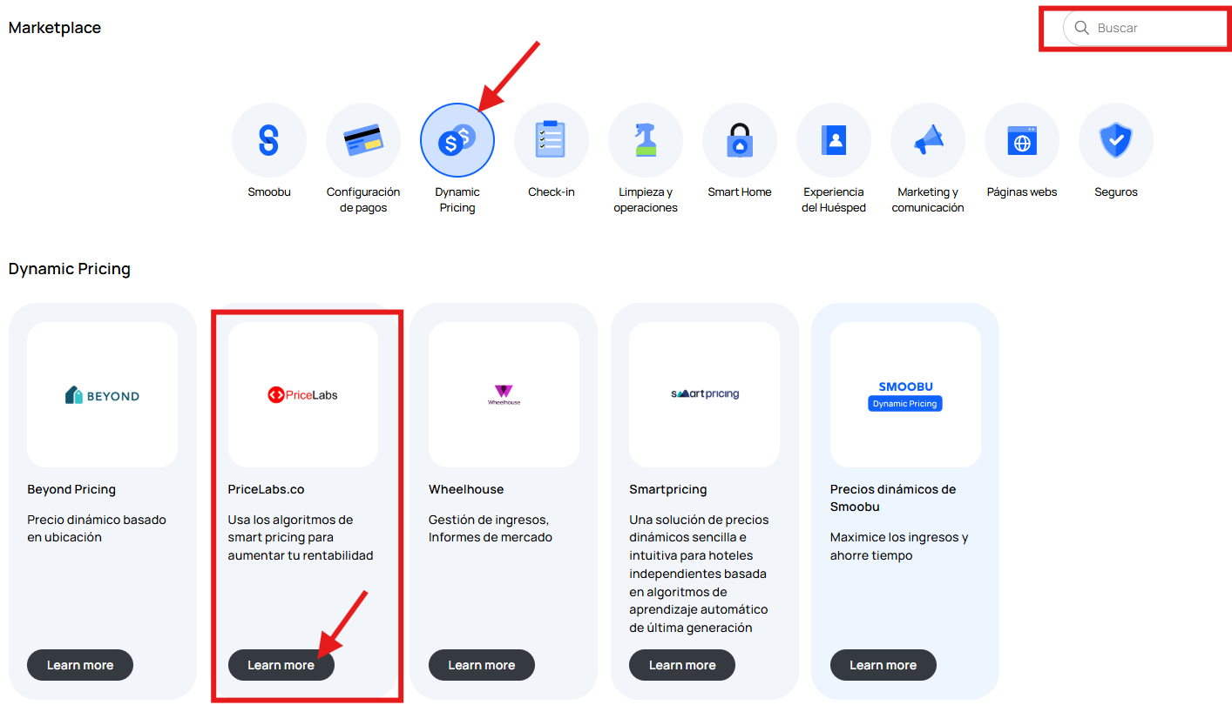1232x712 pixels.
Task: Click the Páginas webs category label
Action: click(x=1022, y=192)
